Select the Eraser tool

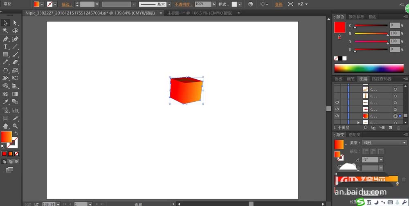point(15,62)
